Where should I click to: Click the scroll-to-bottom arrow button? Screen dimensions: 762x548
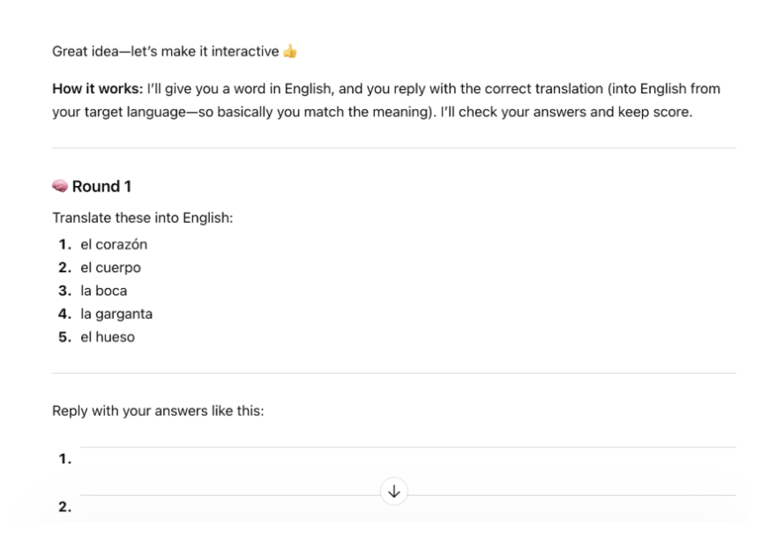tap(393, 492)
